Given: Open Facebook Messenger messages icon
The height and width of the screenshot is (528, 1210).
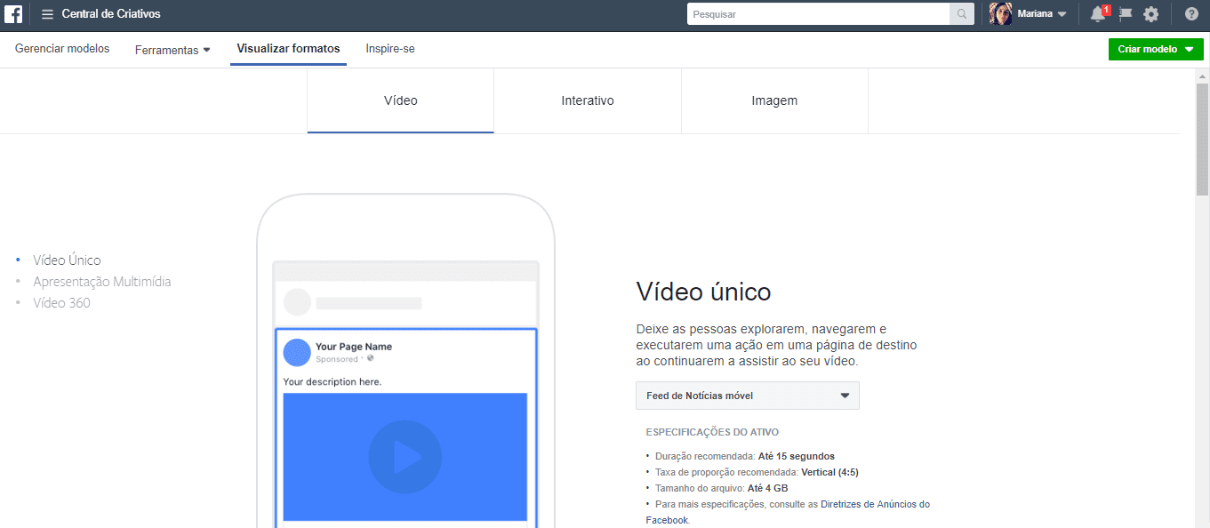Looking at the screenshot, I should (x=1125, y=13).
